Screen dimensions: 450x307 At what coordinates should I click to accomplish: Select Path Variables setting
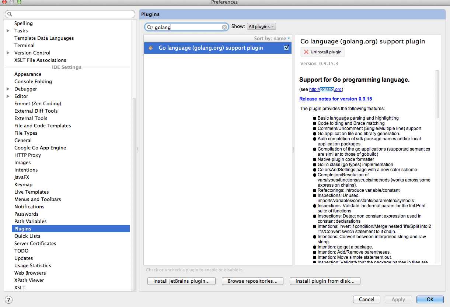tap(31, 222)
